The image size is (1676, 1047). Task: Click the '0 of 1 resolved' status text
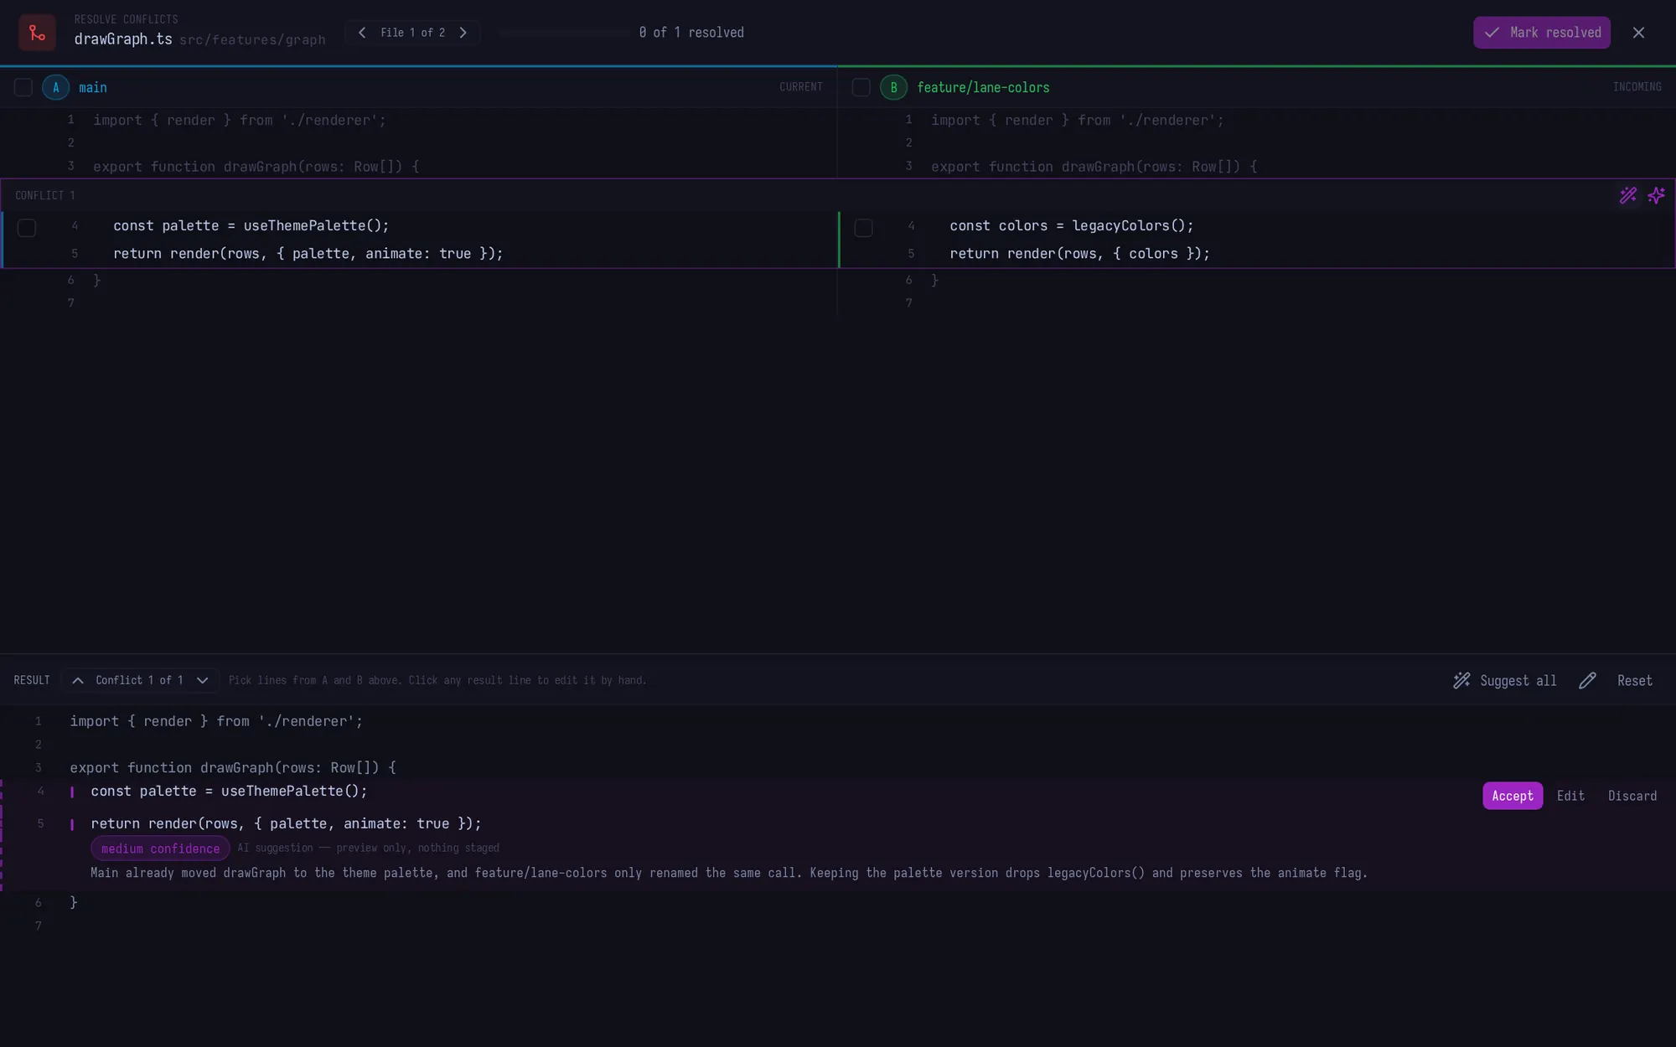point(691,33)
